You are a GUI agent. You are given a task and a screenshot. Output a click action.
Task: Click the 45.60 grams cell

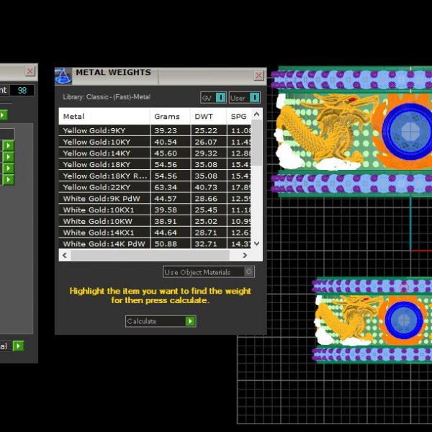[x=170, y=153]
